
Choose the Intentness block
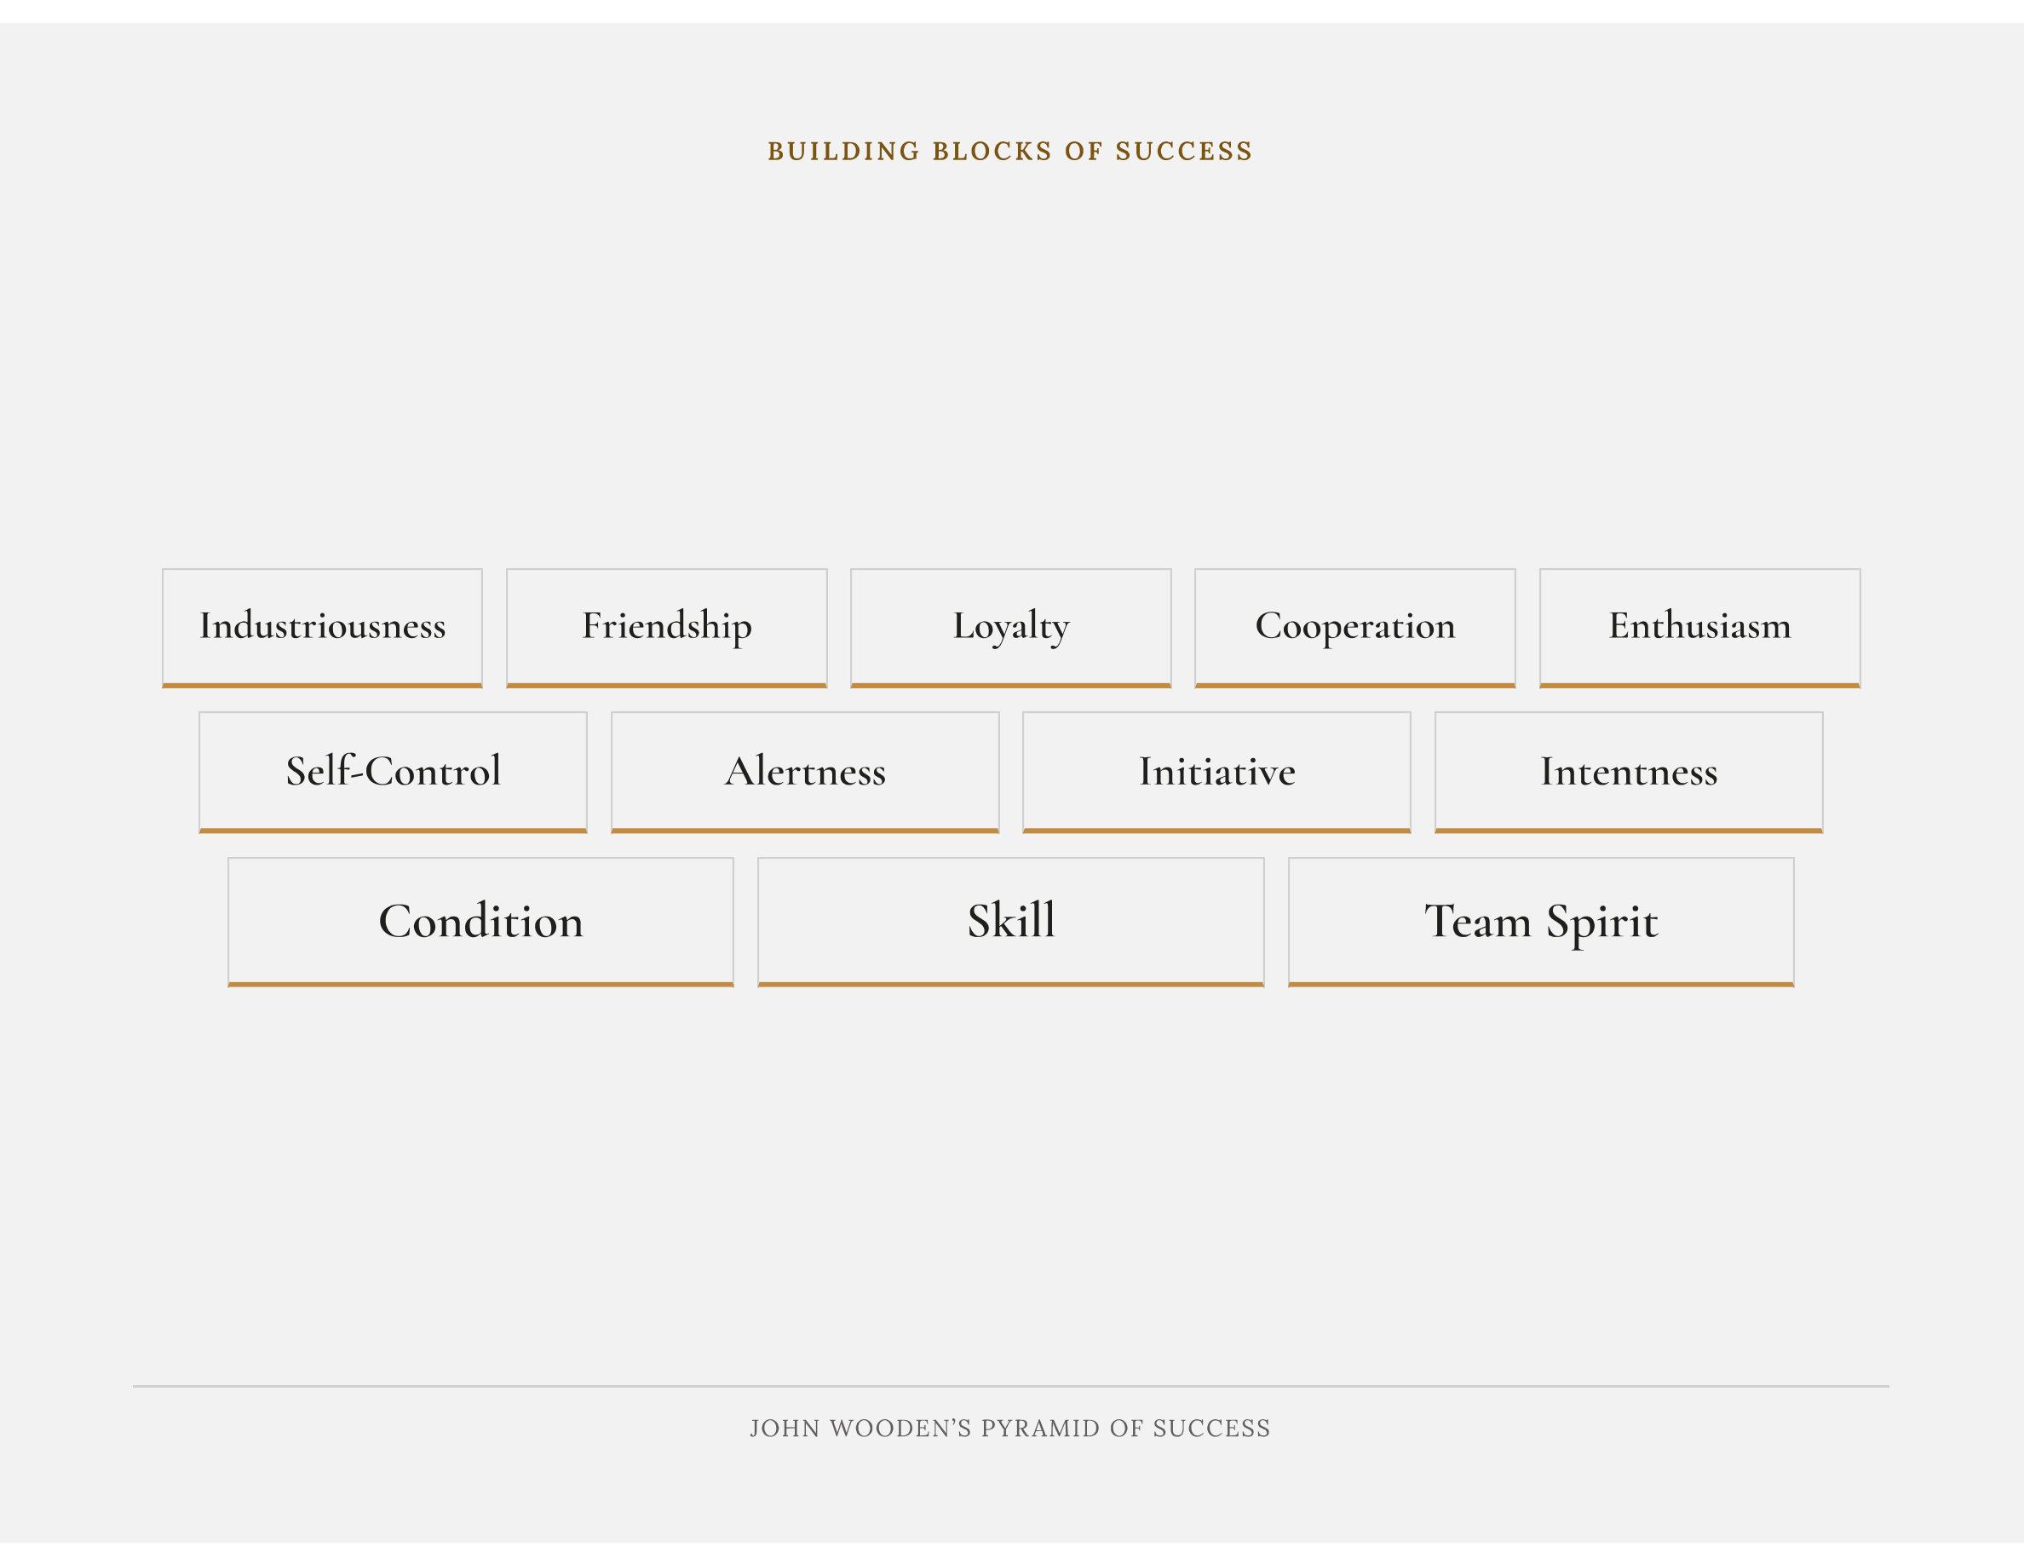coord(1630,773)
